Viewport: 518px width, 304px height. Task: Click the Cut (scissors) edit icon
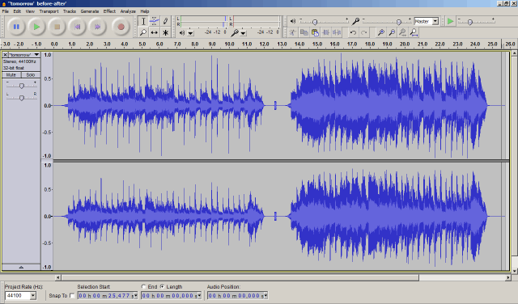click(293, 32)
